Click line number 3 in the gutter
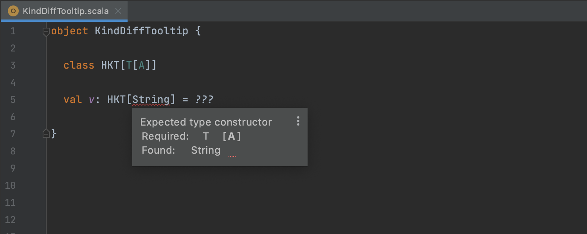Viewport: 587px width, 234px height. (x=13, y=66)
